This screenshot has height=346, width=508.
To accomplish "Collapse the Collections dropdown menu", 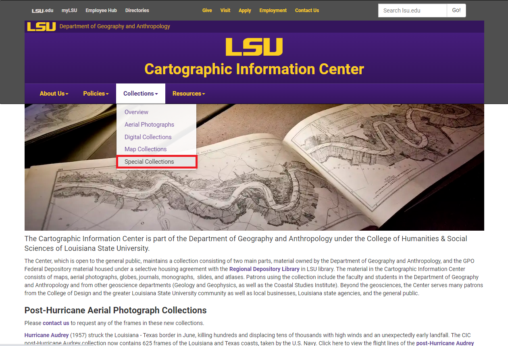I will click(141, 94).
